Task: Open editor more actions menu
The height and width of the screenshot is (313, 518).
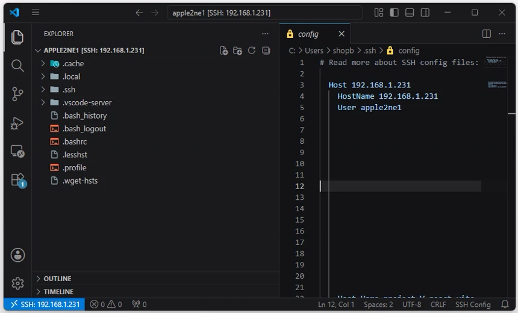Action: coord(502,34)
